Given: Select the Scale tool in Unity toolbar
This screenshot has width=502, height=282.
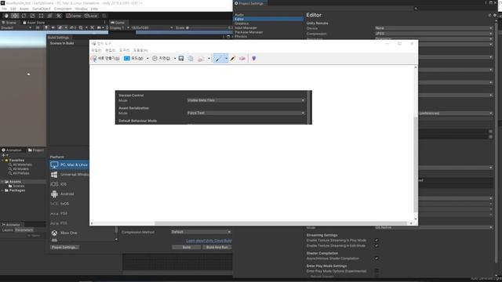Looking at the screenshot, I should [32, 16].
